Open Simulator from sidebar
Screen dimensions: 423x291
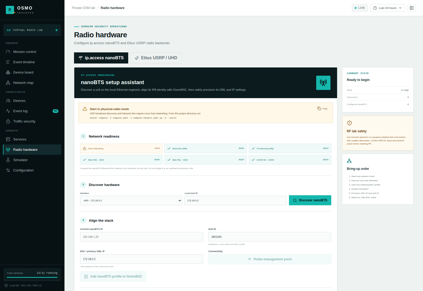pos(32,160)
